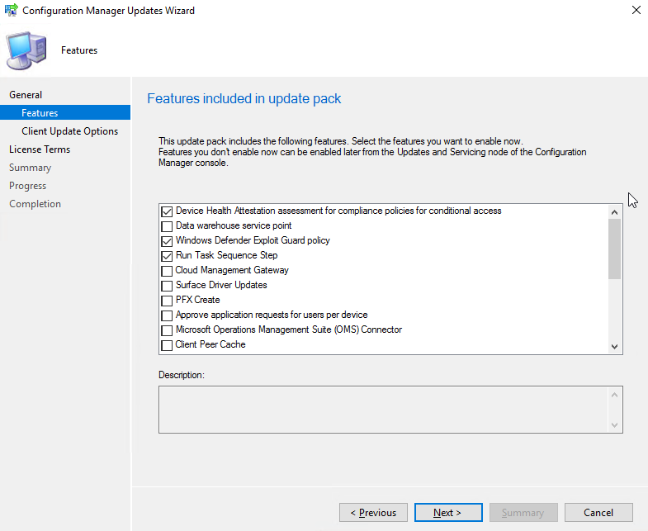Check Approve application requests for users per device
The height and width of the screenshot is (531, 648).
tap(167, 315)
